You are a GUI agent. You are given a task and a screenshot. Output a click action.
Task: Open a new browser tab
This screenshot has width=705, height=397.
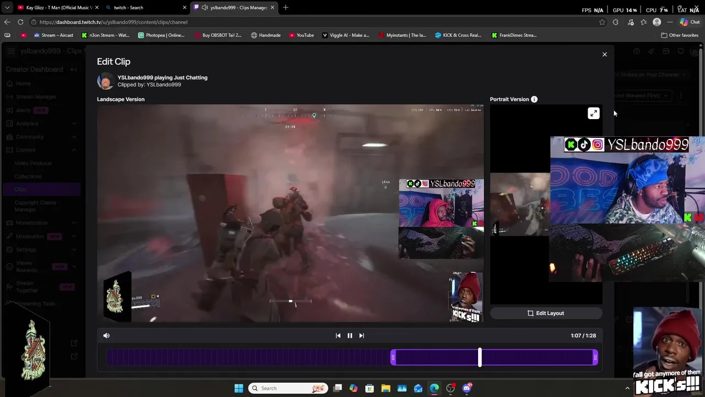[285, 8]
